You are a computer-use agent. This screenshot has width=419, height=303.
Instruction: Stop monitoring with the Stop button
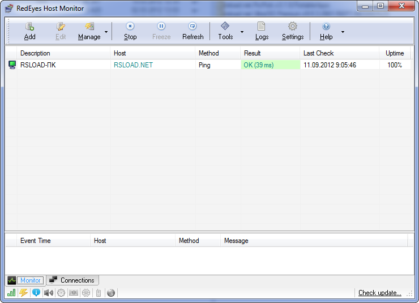(130, 31)
